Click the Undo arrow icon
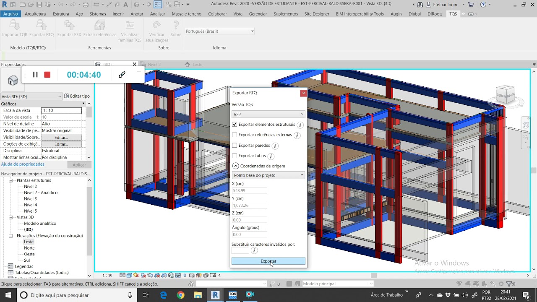 click(x=60, y=5)
